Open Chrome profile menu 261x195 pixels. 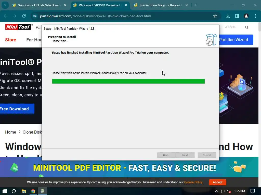pyautogui.click(x=246, y=16)
